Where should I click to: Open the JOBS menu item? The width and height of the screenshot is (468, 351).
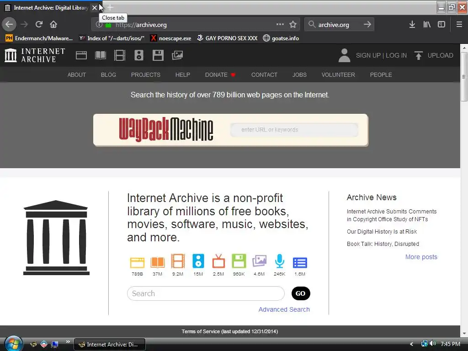[299, 74]
